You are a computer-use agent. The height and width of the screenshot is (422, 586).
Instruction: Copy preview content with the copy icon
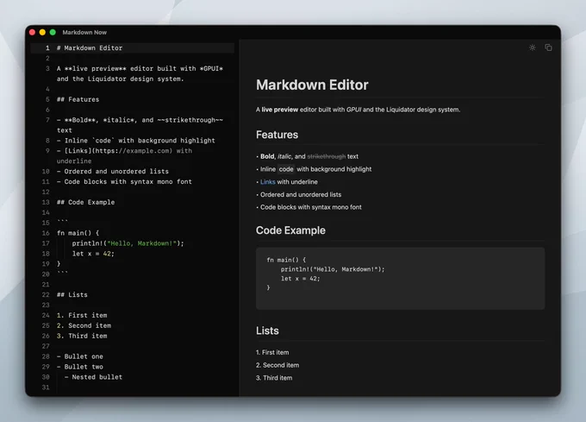548,47
